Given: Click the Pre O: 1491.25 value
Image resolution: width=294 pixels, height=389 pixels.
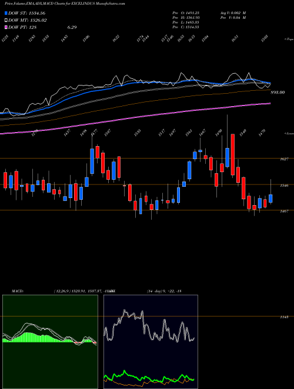Looking at the screenshot, I should [x=186, y=12].
